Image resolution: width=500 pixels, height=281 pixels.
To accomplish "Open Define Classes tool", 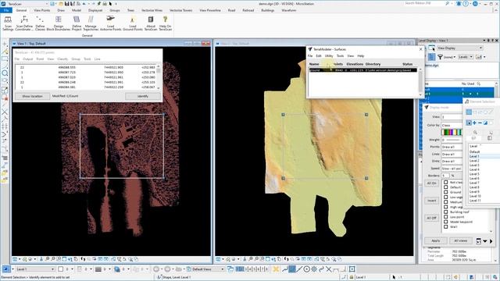I will pyautogui.click(x=40, y=23).
